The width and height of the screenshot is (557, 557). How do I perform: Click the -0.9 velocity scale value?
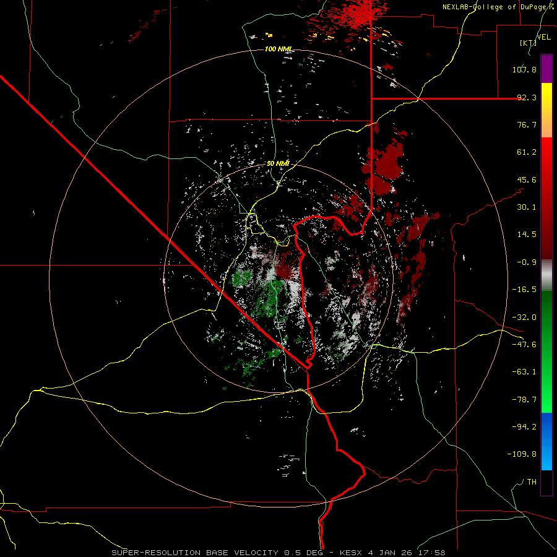[527, 262]
